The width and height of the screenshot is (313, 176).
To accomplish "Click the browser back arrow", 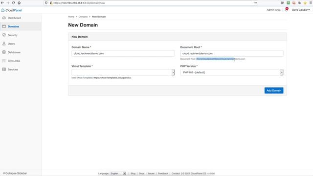I will [x=2, y=3].
